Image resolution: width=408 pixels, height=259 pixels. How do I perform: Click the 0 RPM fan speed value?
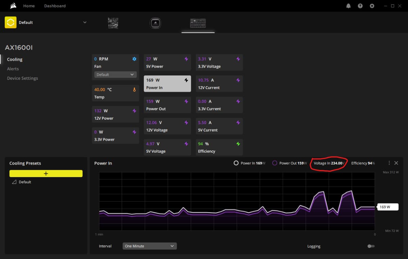[101, 59]
